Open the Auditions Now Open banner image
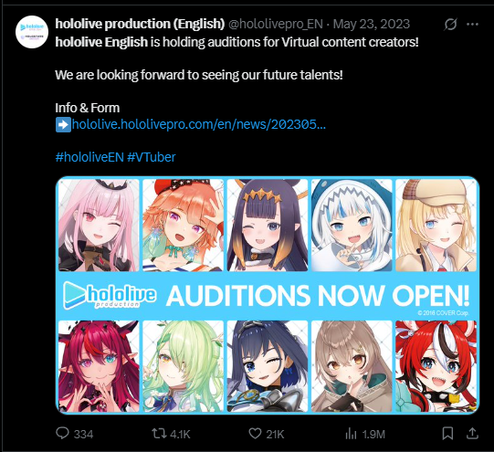 coord(268,295)
